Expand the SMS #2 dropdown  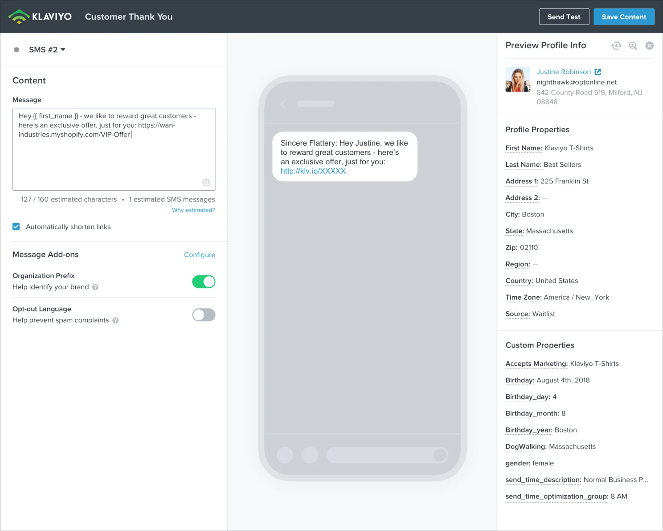click(47, 50)
